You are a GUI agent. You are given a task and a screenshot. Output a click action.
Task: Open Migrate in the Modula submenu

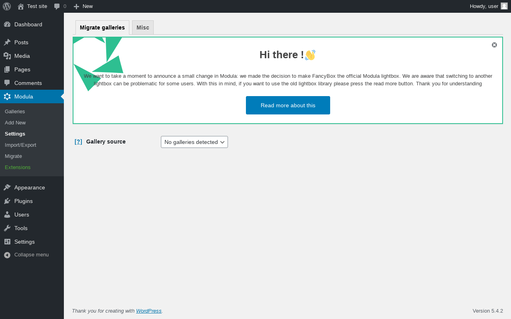pos(13,156)
